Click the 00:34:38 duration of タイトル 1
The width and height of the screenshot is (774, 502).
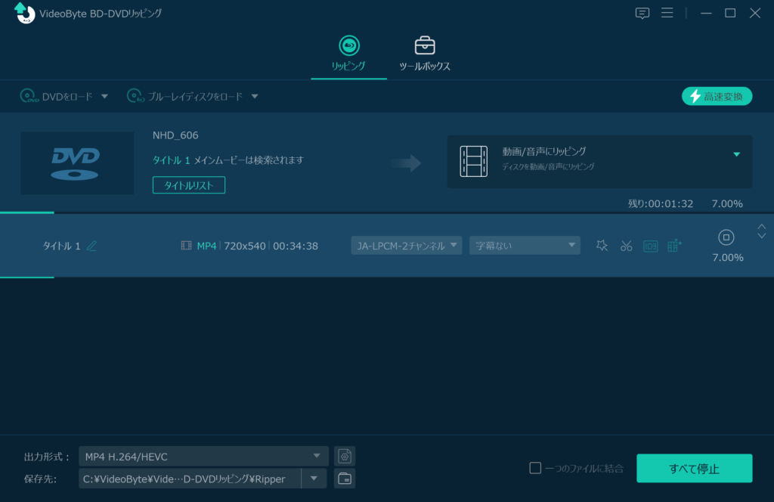tap(296, 246)
